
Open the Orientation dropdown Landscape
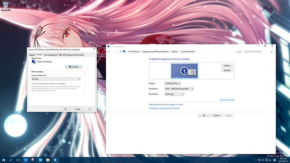coord(174,94)
